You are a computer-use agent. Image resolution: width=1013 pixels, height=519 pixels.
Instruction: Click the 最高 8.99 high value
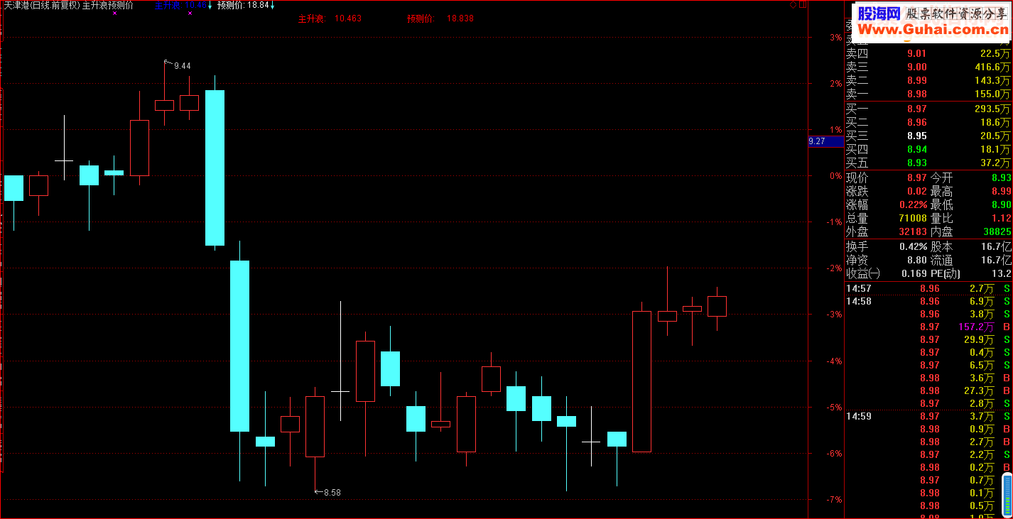[1000, 191]
